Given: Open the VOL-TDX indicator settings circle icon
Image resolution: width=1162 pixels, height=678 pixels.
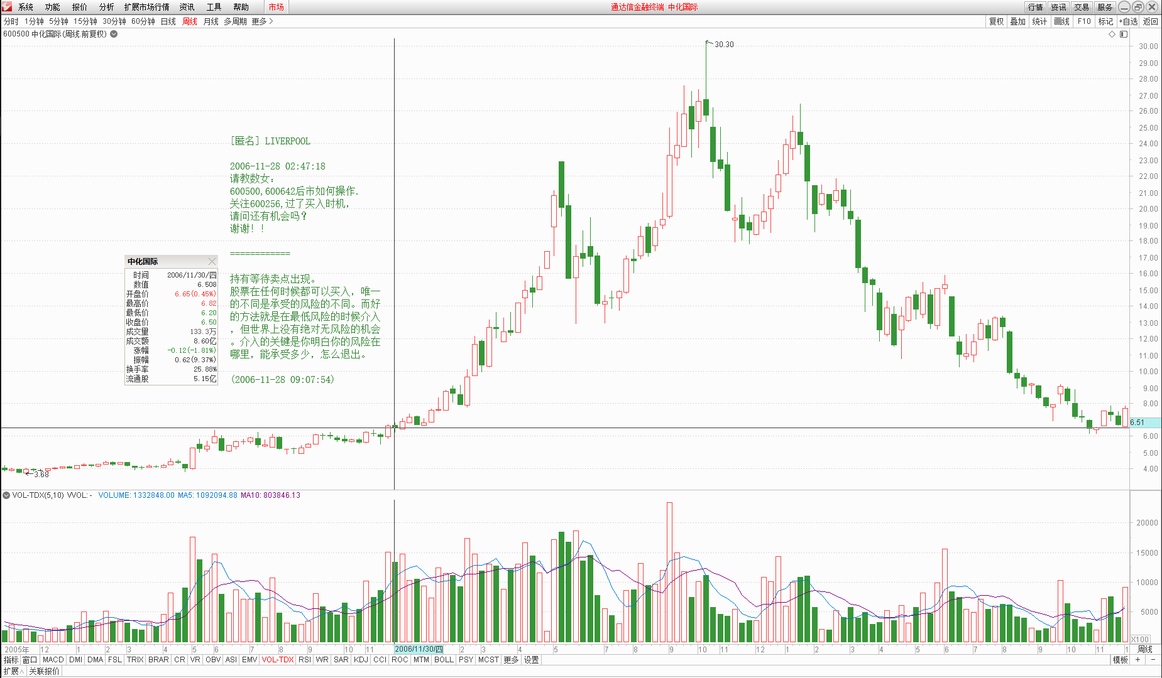Looking at the screenshot, I should [x=6, y=495].
